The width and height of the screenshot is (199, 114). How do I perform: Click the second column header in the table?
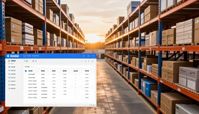[43, 71]
